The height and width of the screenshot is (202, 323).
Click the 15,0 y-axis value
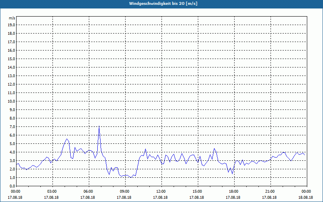[x=12, y=59]
